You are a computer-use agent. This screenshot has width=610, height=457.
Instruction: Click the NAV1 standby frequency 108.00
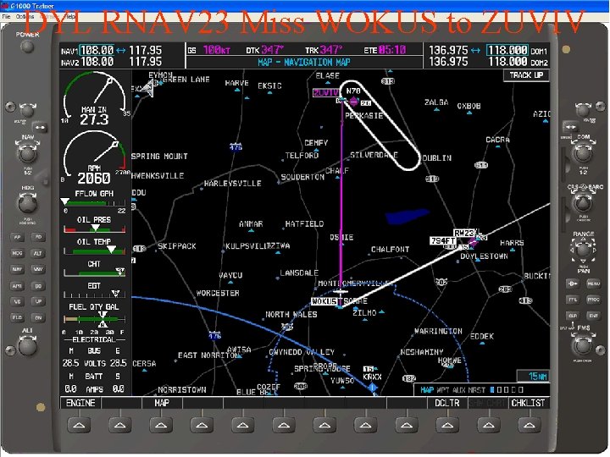click(x=97, y=50)
